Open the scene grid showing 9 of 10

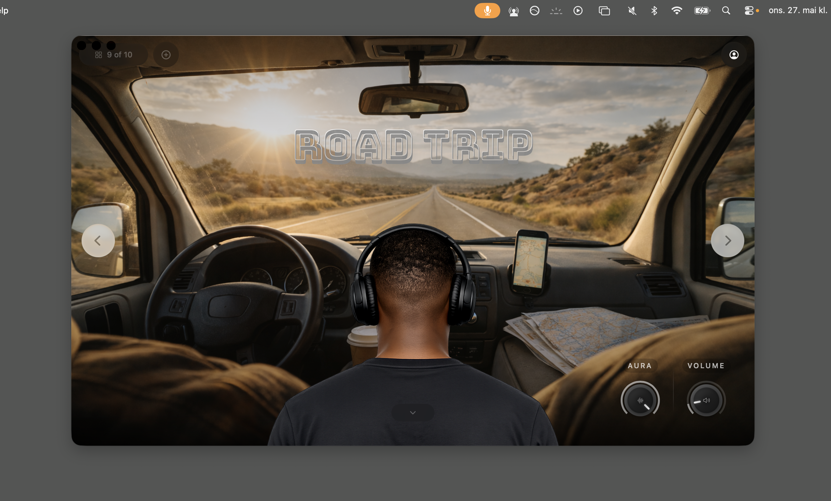[x=114, y=55]
